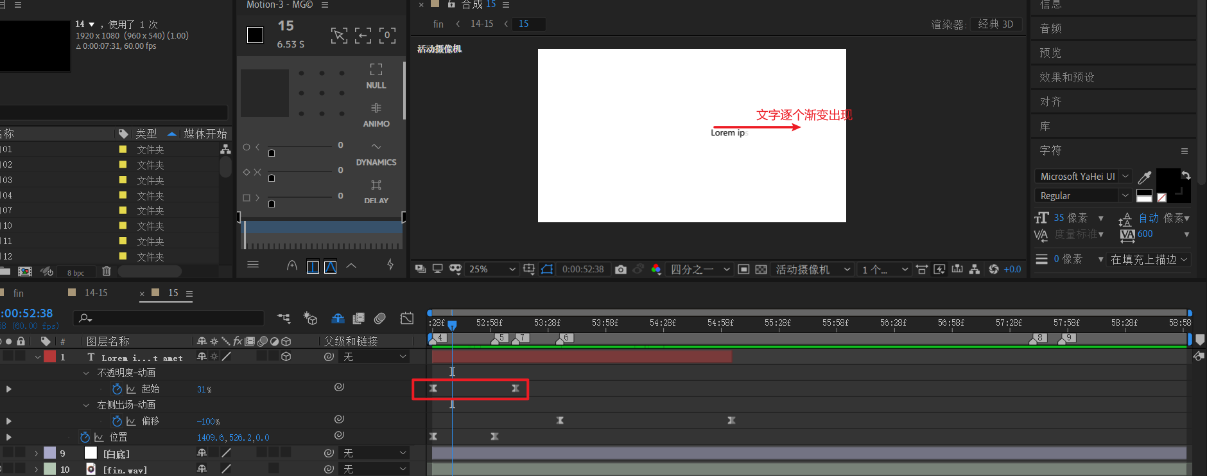
Task: Enable frame blending for the timeline
Action: (358, 318)
